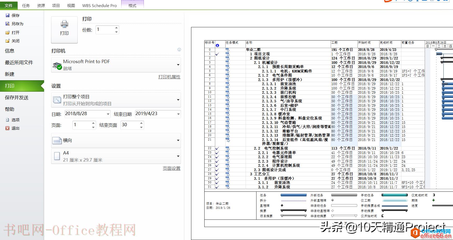The image size is (453, 240).
Task: Click the Save As icon
Action: pos(8,24)
